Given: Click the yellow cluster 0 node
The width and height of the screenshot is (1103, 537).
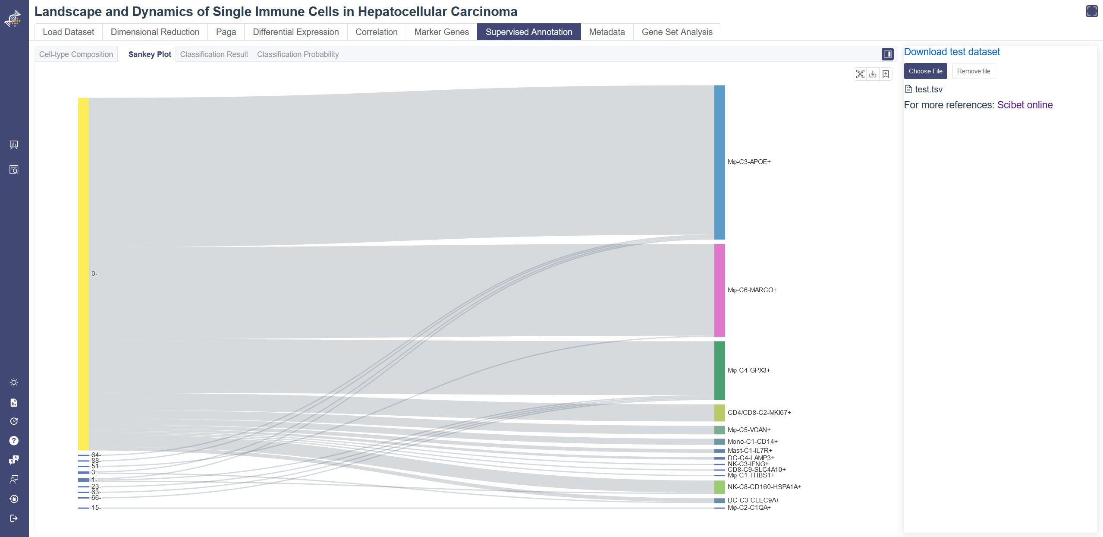Looking at the screenshot, I should click(83, 274).
